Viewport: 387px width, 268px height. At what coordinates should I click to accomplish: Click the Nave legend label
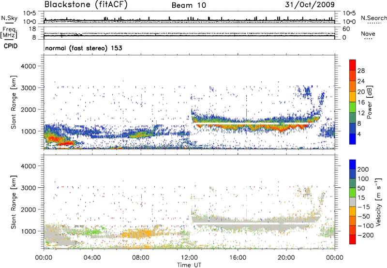(x=368, y=34)
